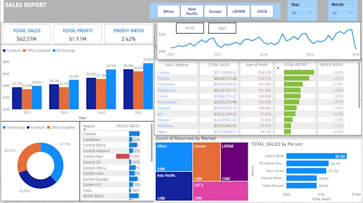Select Central America in the region table

[111, 151]
